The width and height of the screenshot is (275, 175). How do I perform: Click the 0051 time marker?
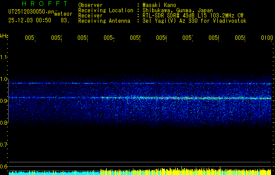[30, 38]
